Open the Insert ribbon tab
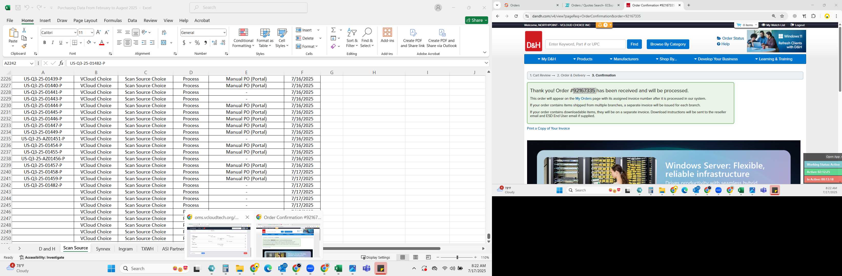 click(x=45, y=20)
